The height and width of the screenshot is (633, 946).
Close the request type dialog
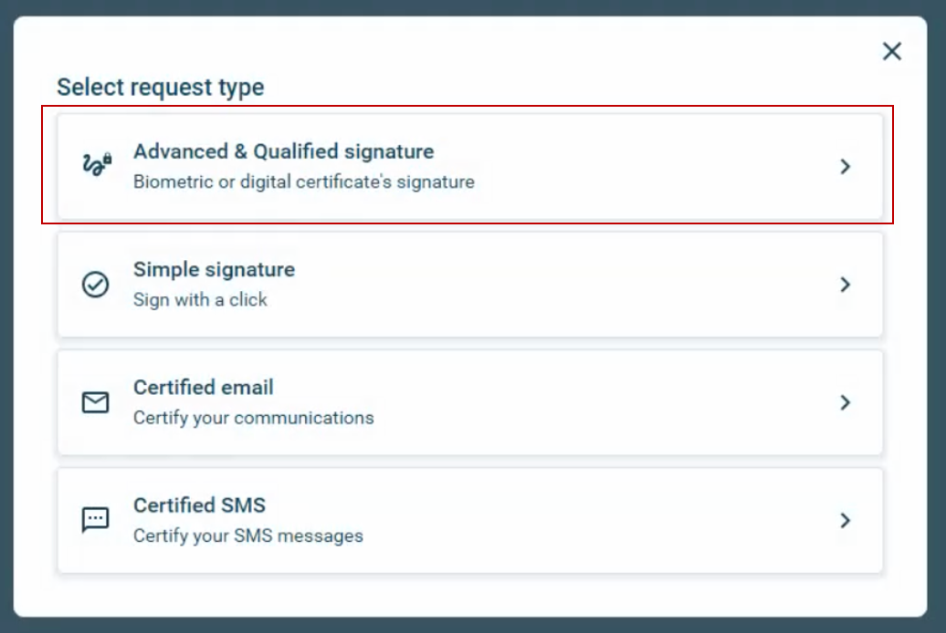891,52
